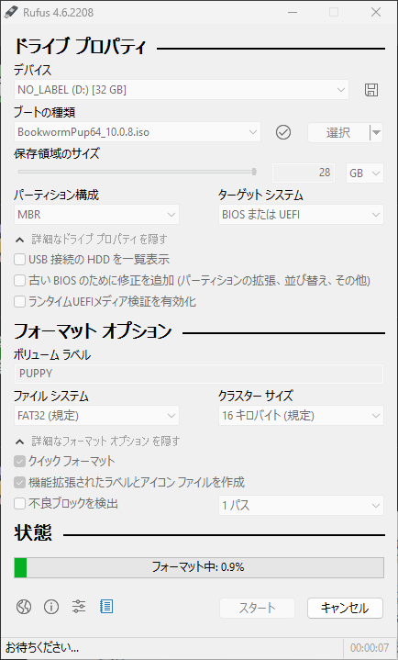This screenshot has height=660, width=398.
Task: Open the about info icon
Action: (x=51, y=607)
